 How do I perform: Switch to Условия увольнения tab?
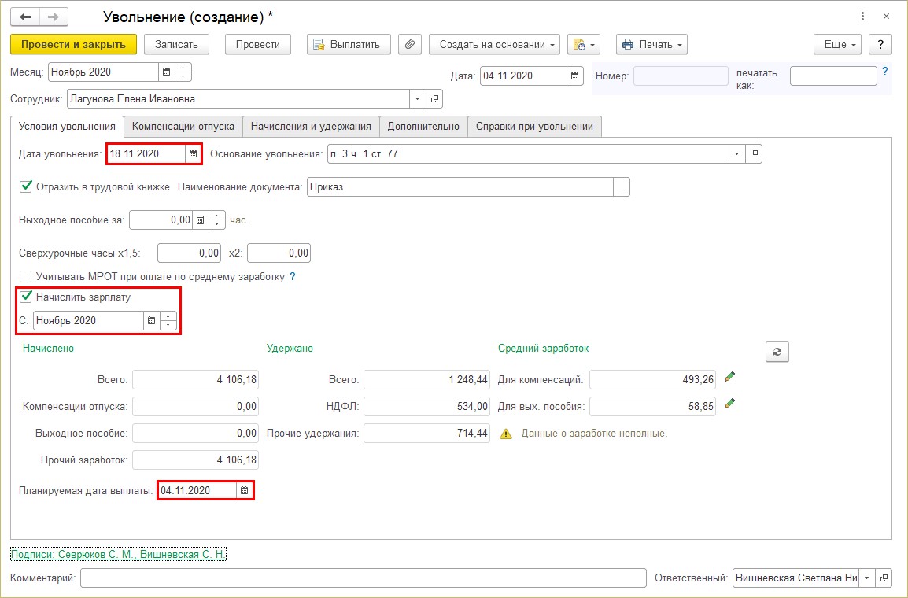[x=67, y=126]
